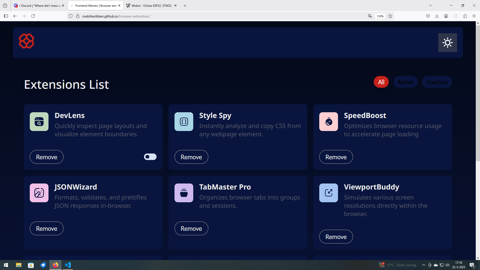
Task: Click the ViewportBuddy extension icon
Action: (328, 193)
